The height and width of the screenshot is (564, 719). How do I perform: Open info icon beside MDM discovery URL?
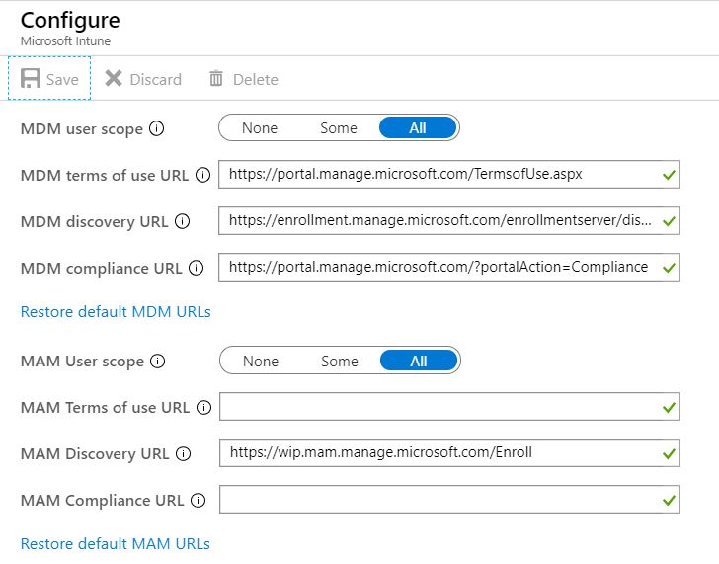pyautogui.click(x=182, y=221)
